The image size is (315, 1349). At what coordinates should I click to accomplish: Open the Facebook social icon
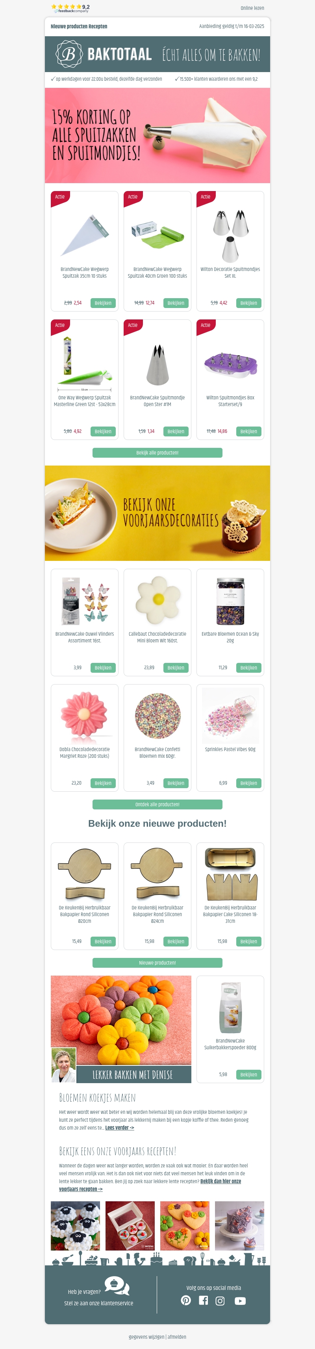click(204, 1300)
